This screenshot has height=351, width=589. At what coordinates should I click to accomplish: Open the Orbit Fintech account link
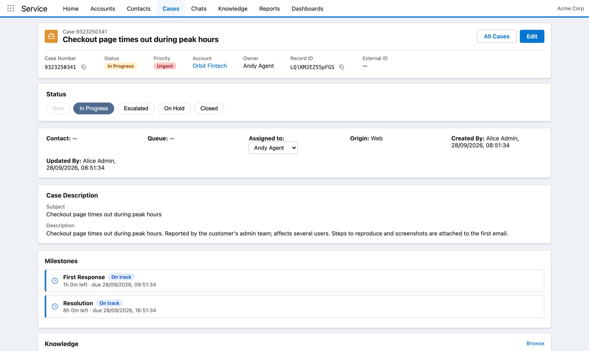(210, 66)
